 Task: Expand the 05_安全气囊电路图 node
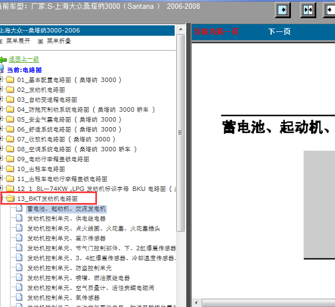[x=2, y=119]
